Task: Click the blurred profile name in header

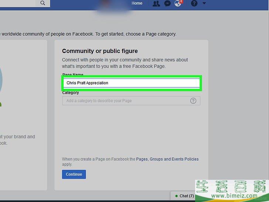Action: tap(113, 7)
